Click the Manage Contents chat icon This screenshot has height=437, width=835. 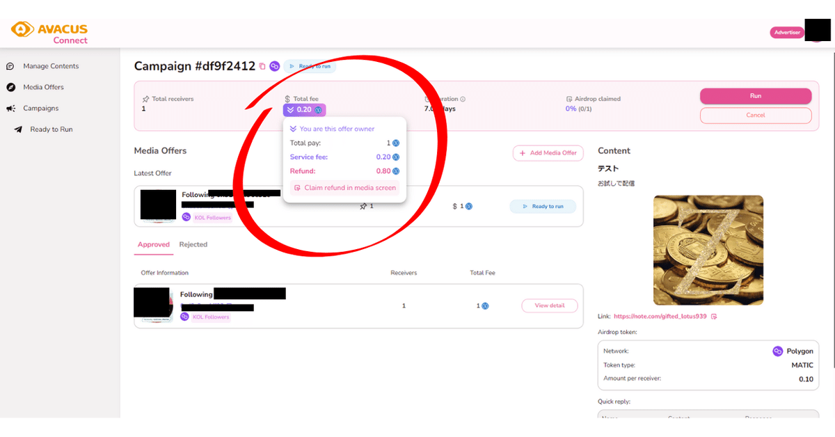point(10,66)
